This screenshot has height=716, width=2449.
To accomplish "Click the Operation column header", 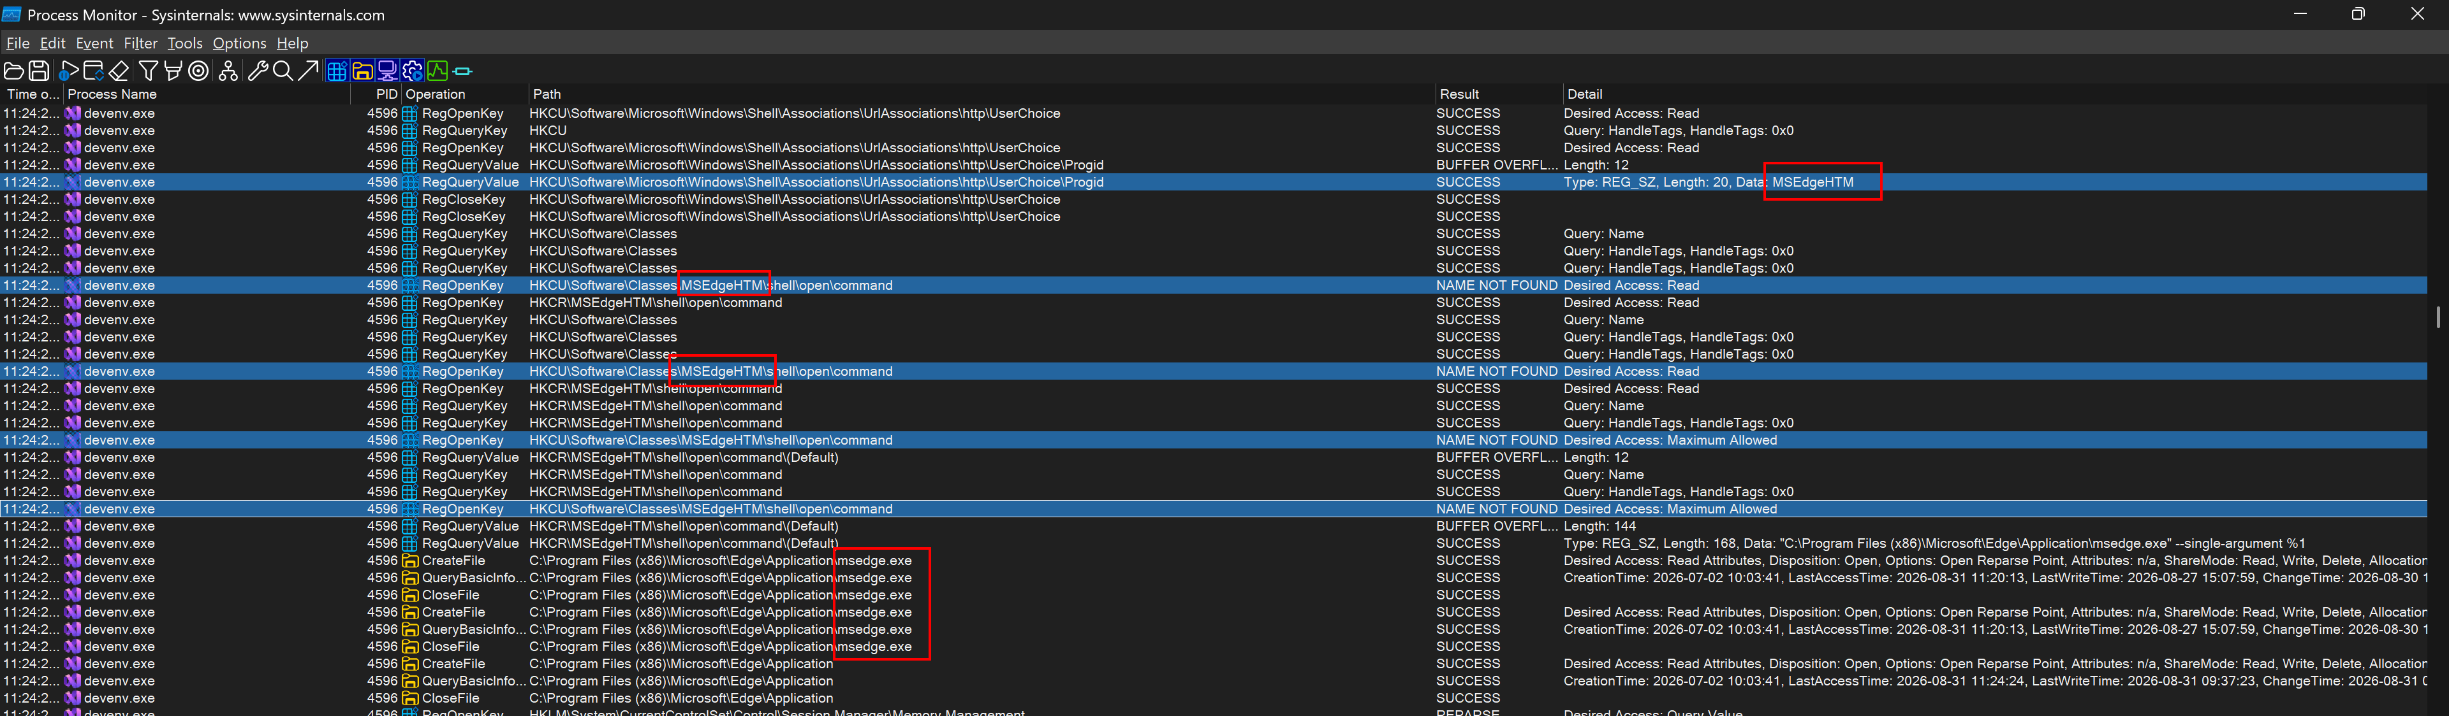I will (x=465, y=94).
